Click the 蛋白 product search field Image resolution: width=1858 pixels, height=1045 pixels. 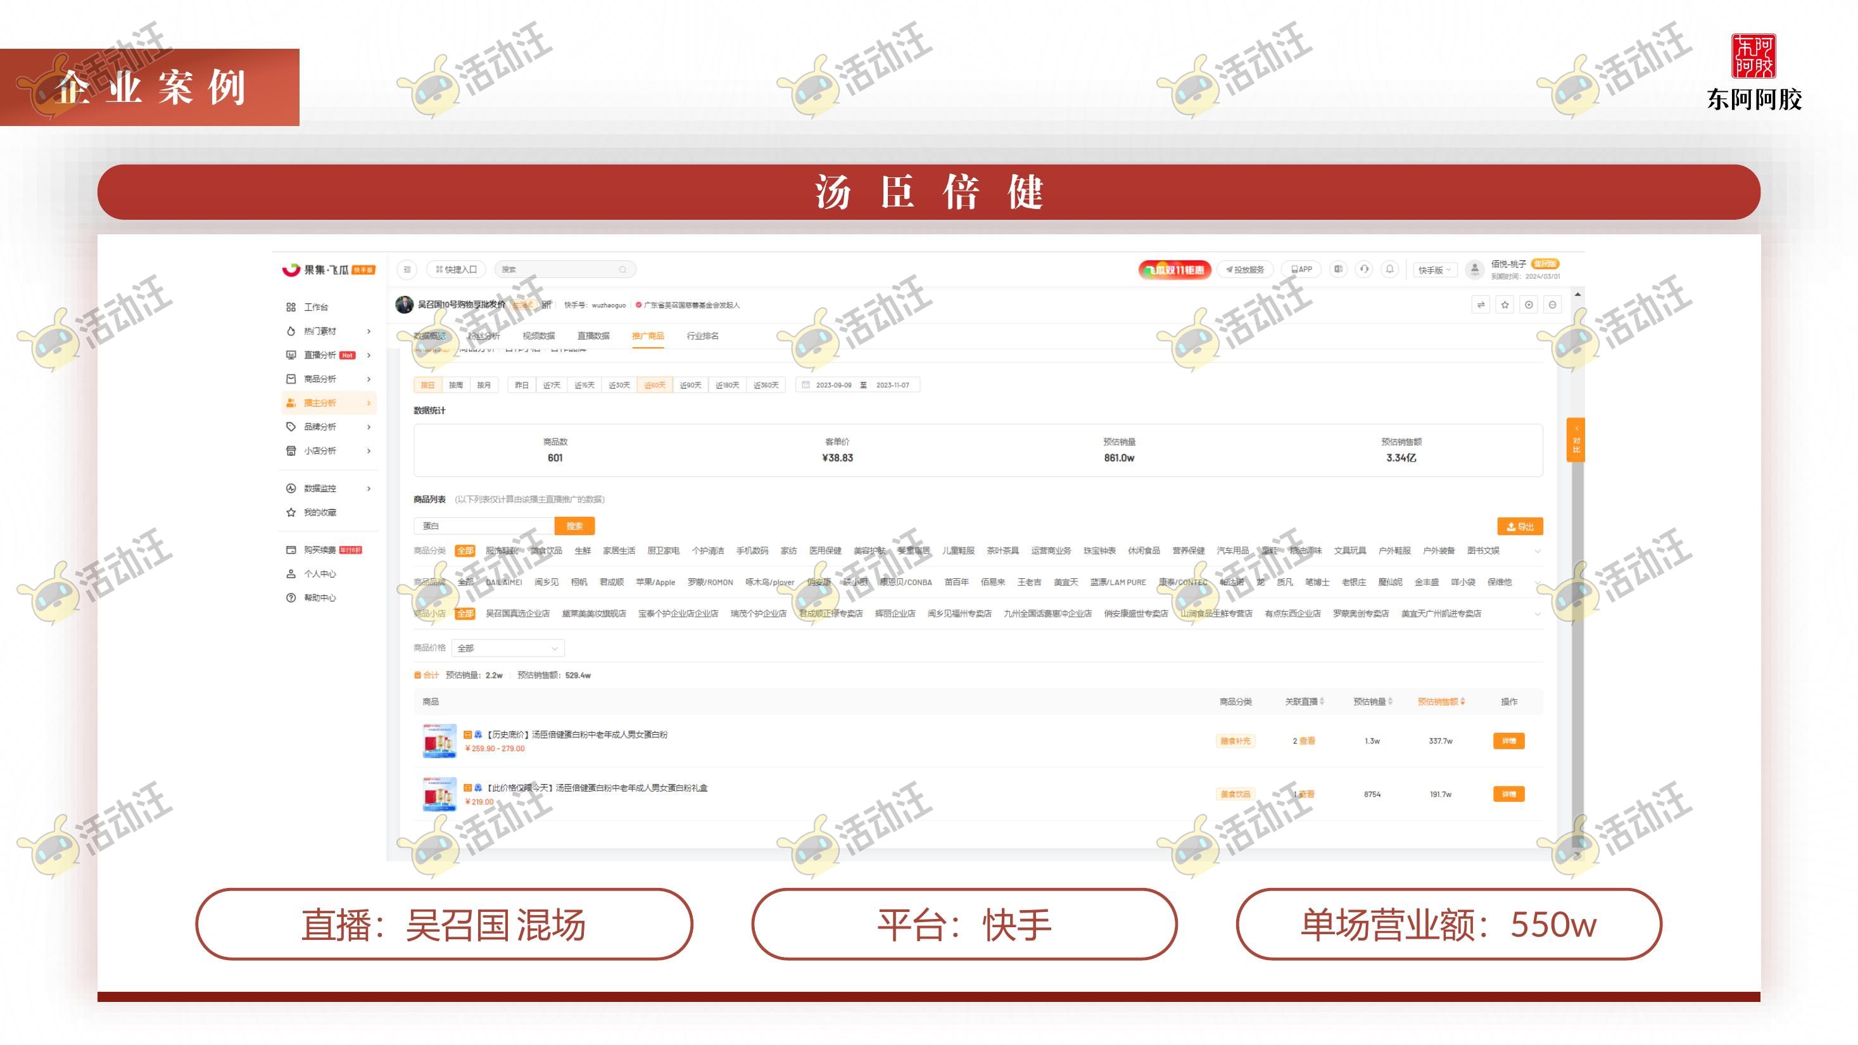click(484, 526)
